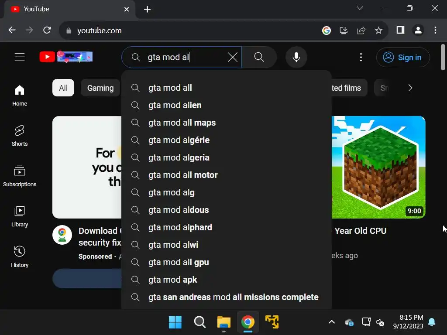Open the notification bell in taskbar
This screenshot has height=335, width=447.
pos(432,322)
